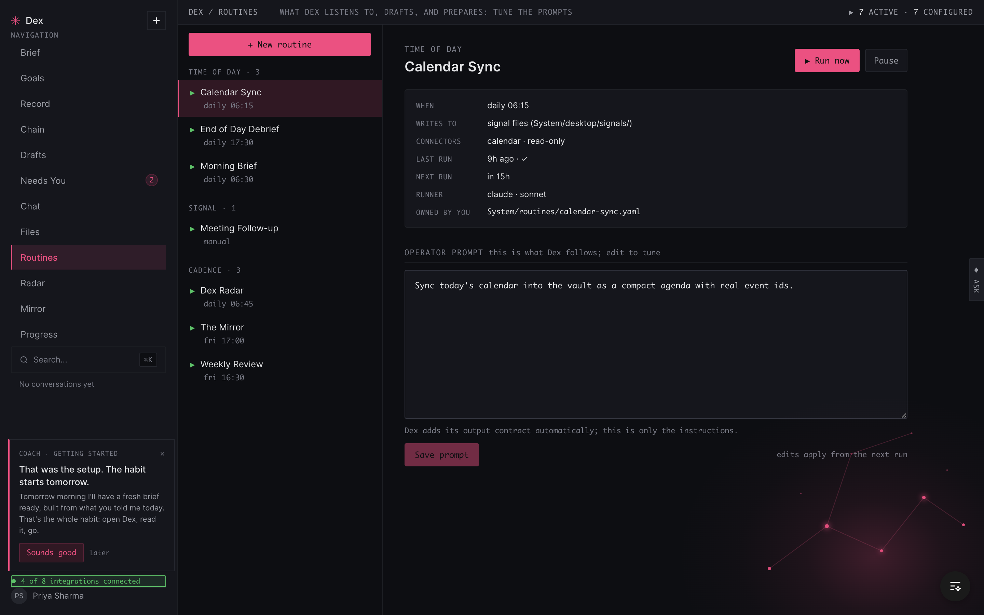The image size is (984, 615).
Task: Select the End of Day Debrief routine
Action: tap(280, 135)
